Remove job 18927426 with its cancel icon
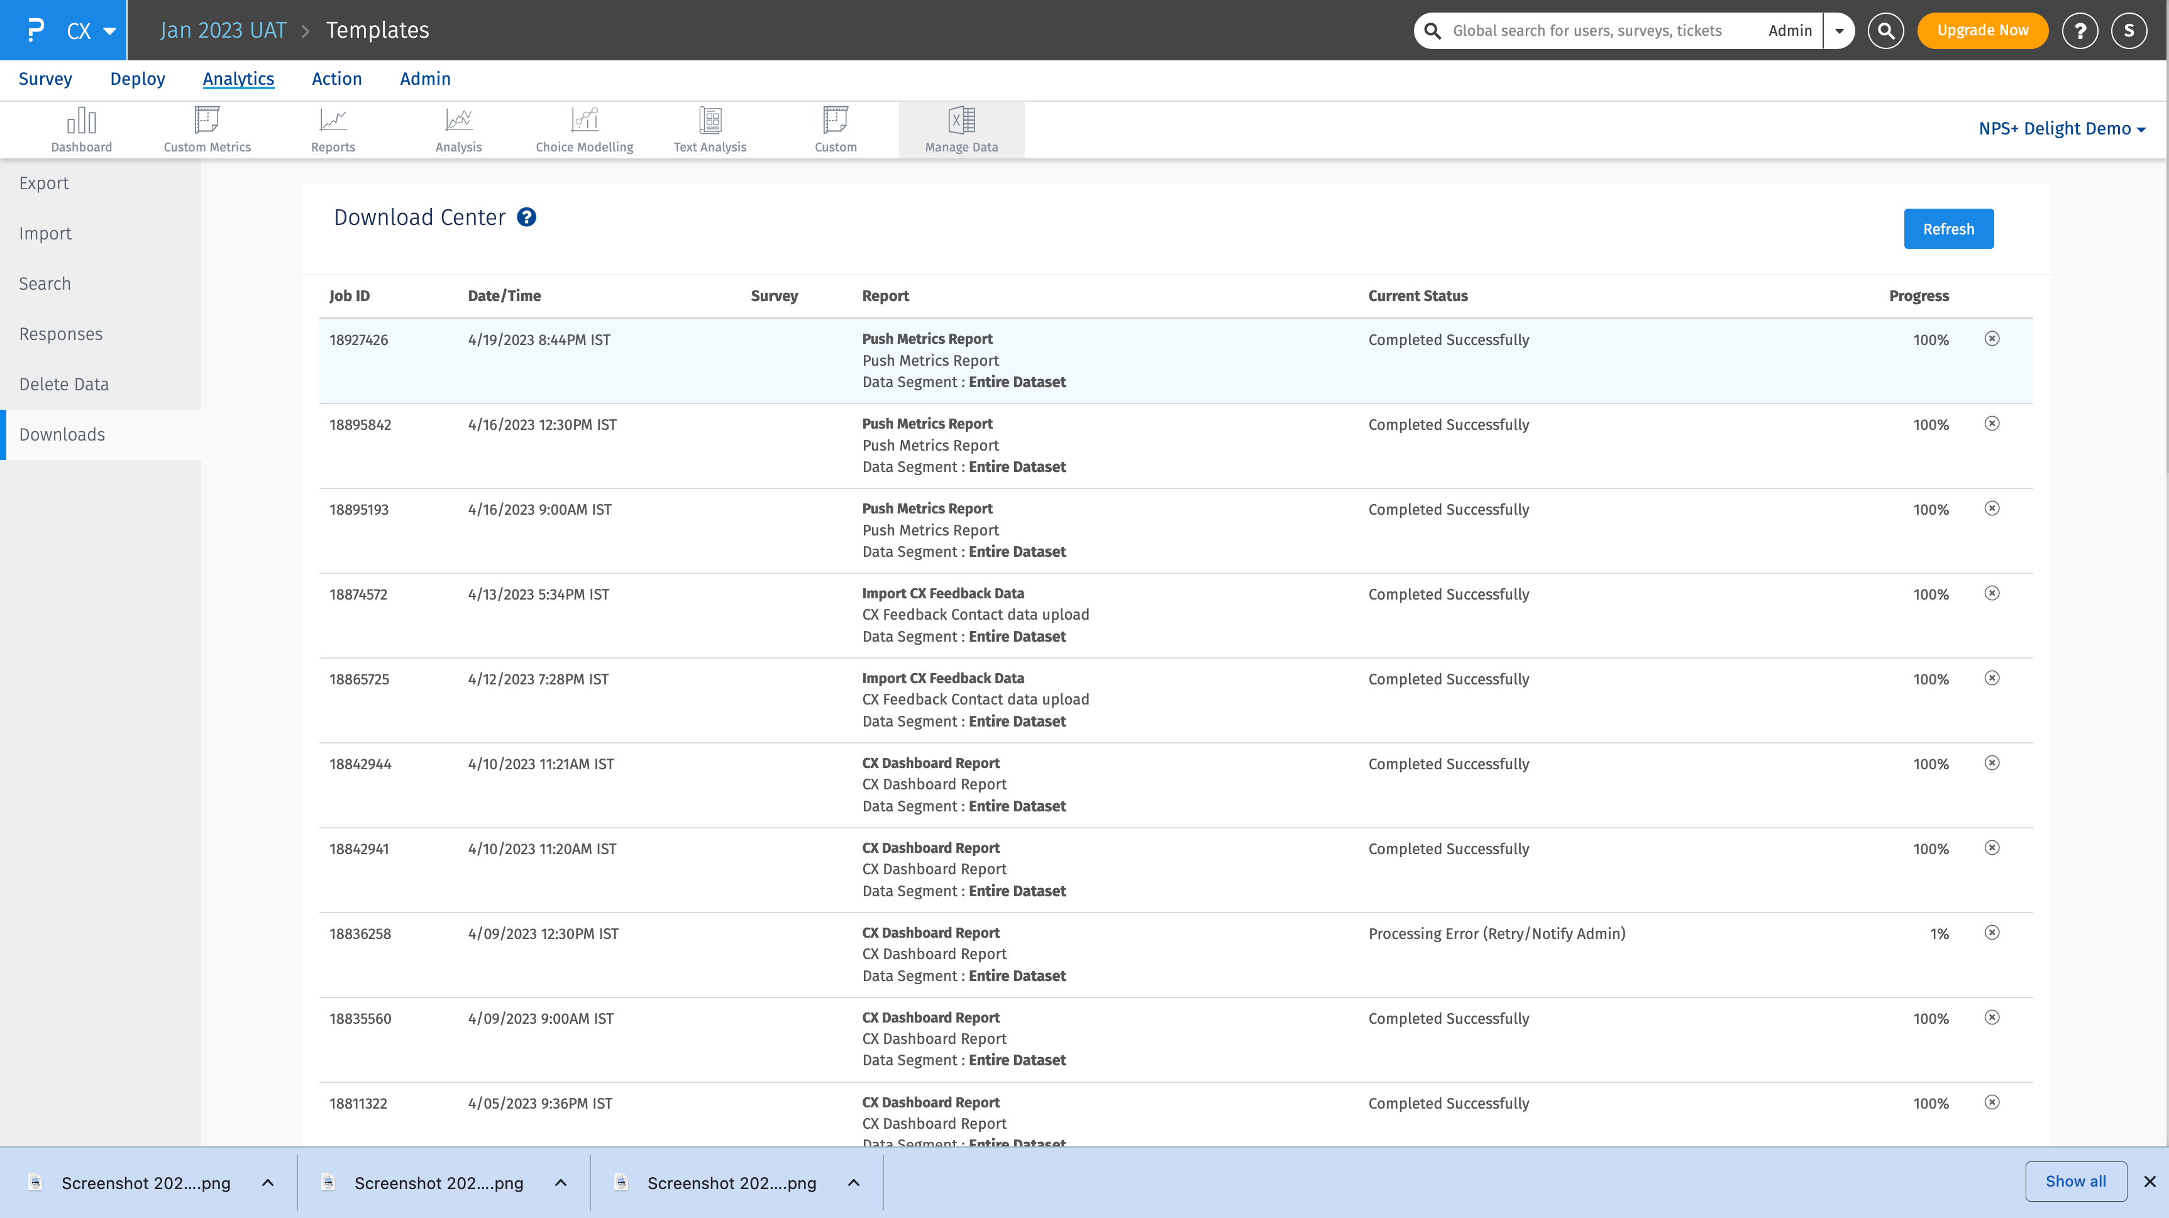2169x1218 pixels. pyautogui.click(x=1991, y=338)
